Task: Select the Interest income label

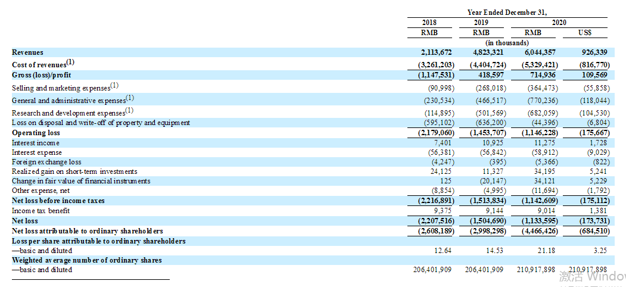Action: coord(36,142)
